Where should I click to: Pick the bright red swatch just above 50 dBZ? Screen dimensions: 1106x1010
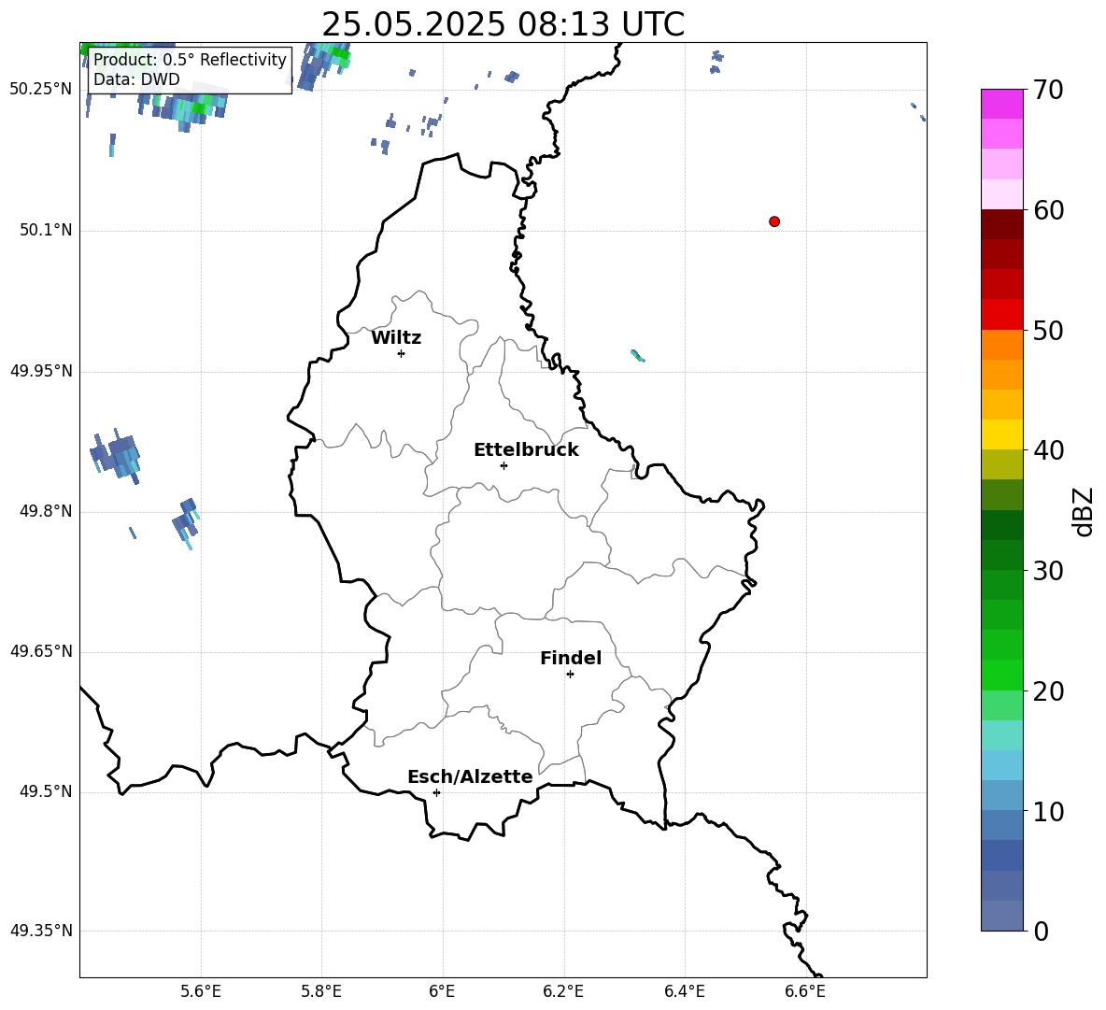(1001, 315)
